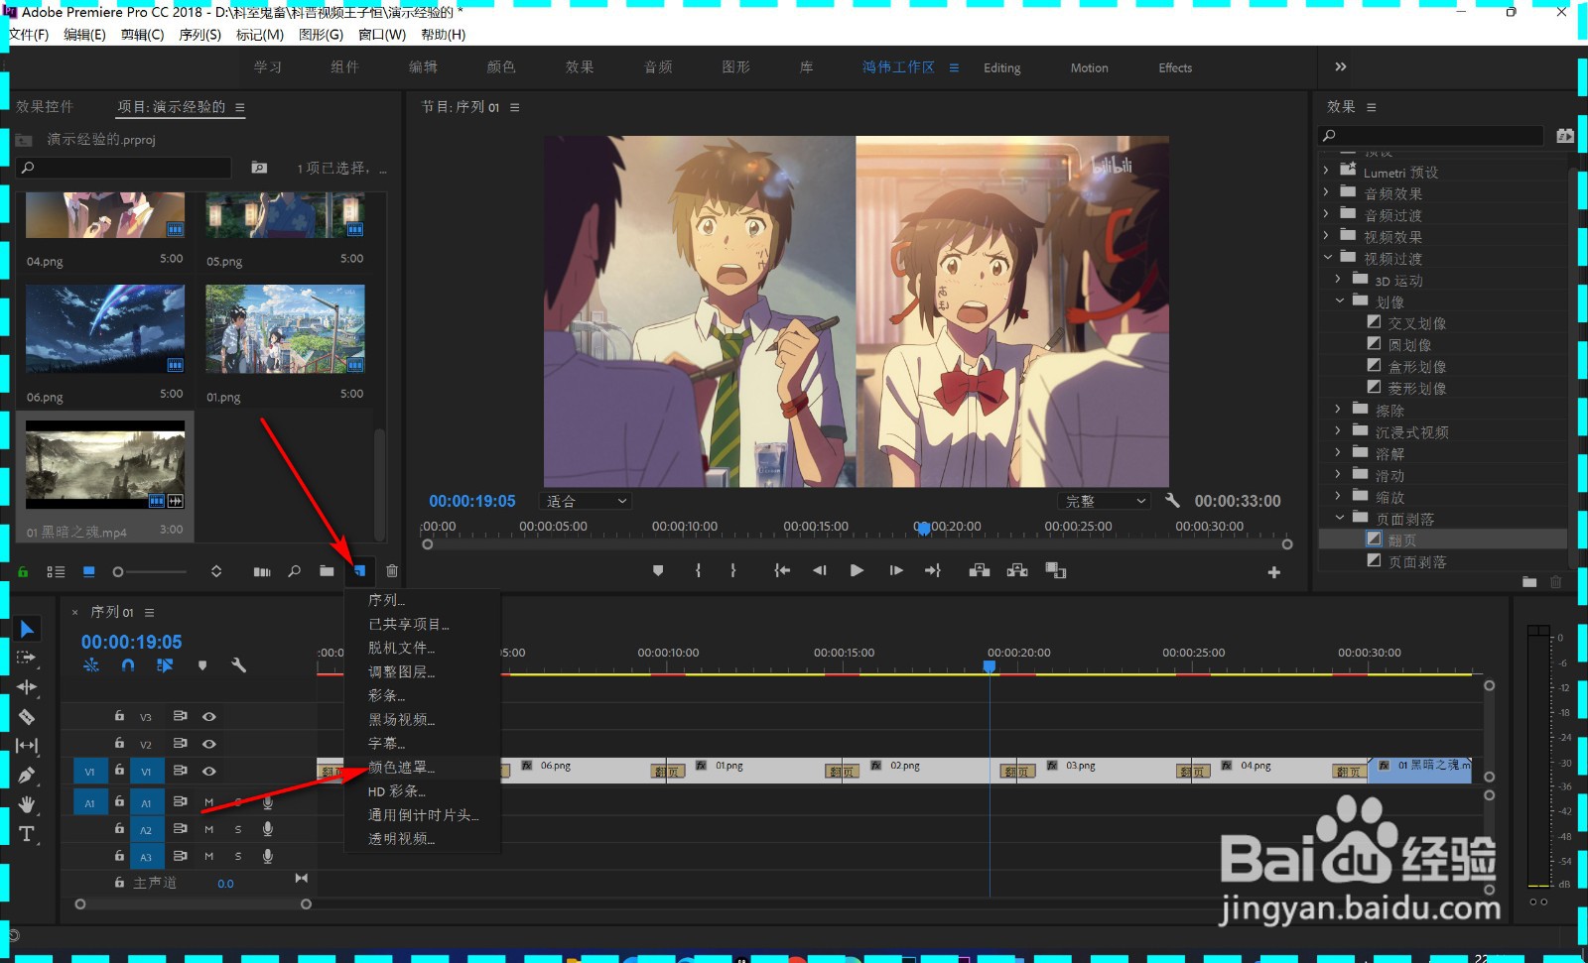Switch project panel to list view

(56, 571)
